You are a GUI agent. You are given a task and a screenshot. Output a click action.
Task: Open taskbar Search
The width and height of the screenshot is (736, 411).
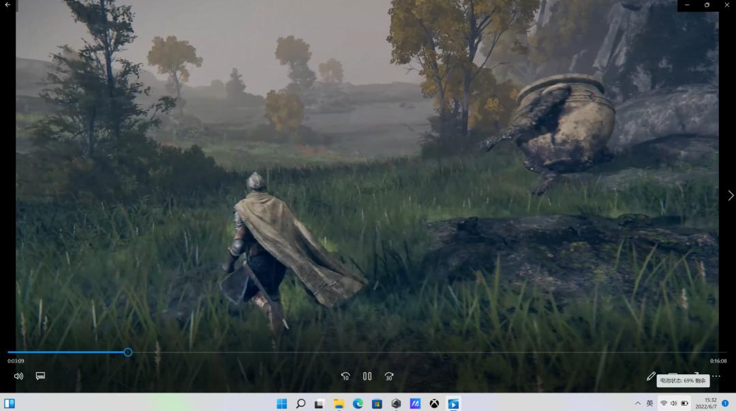(x=301, y=404)
